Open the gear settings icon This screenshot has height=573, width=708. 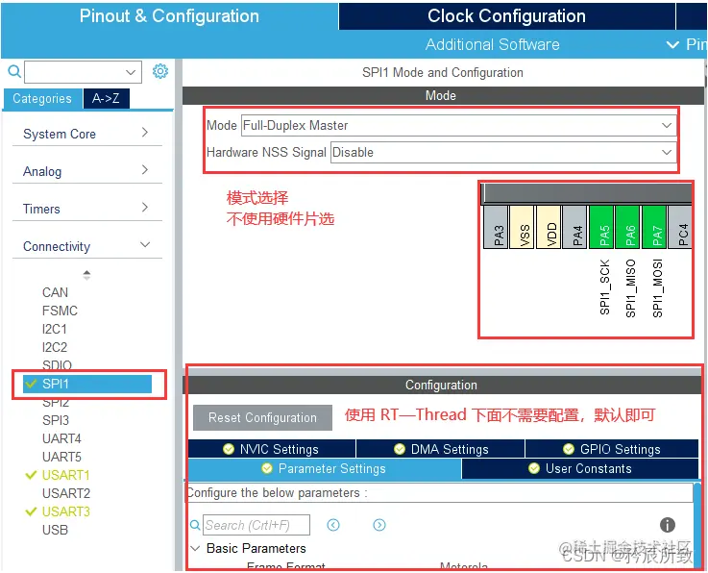point(160,71)
